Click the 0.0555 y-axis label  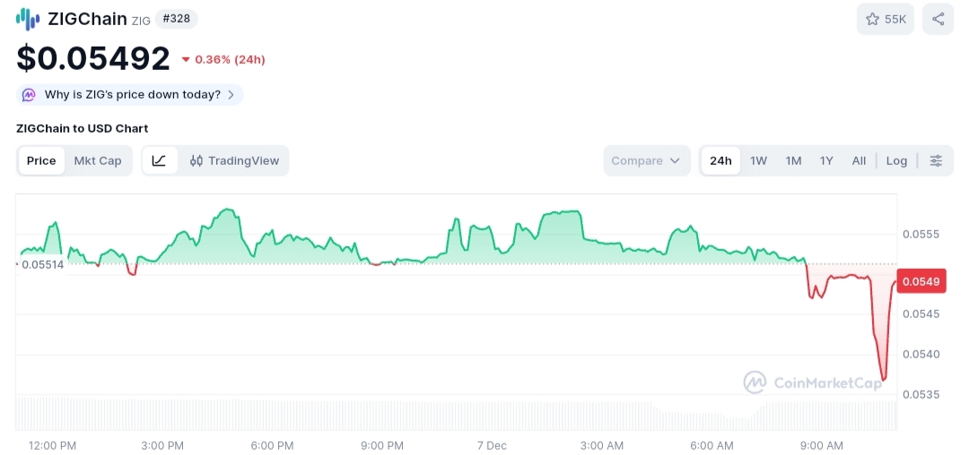click(x=921, y=235)
